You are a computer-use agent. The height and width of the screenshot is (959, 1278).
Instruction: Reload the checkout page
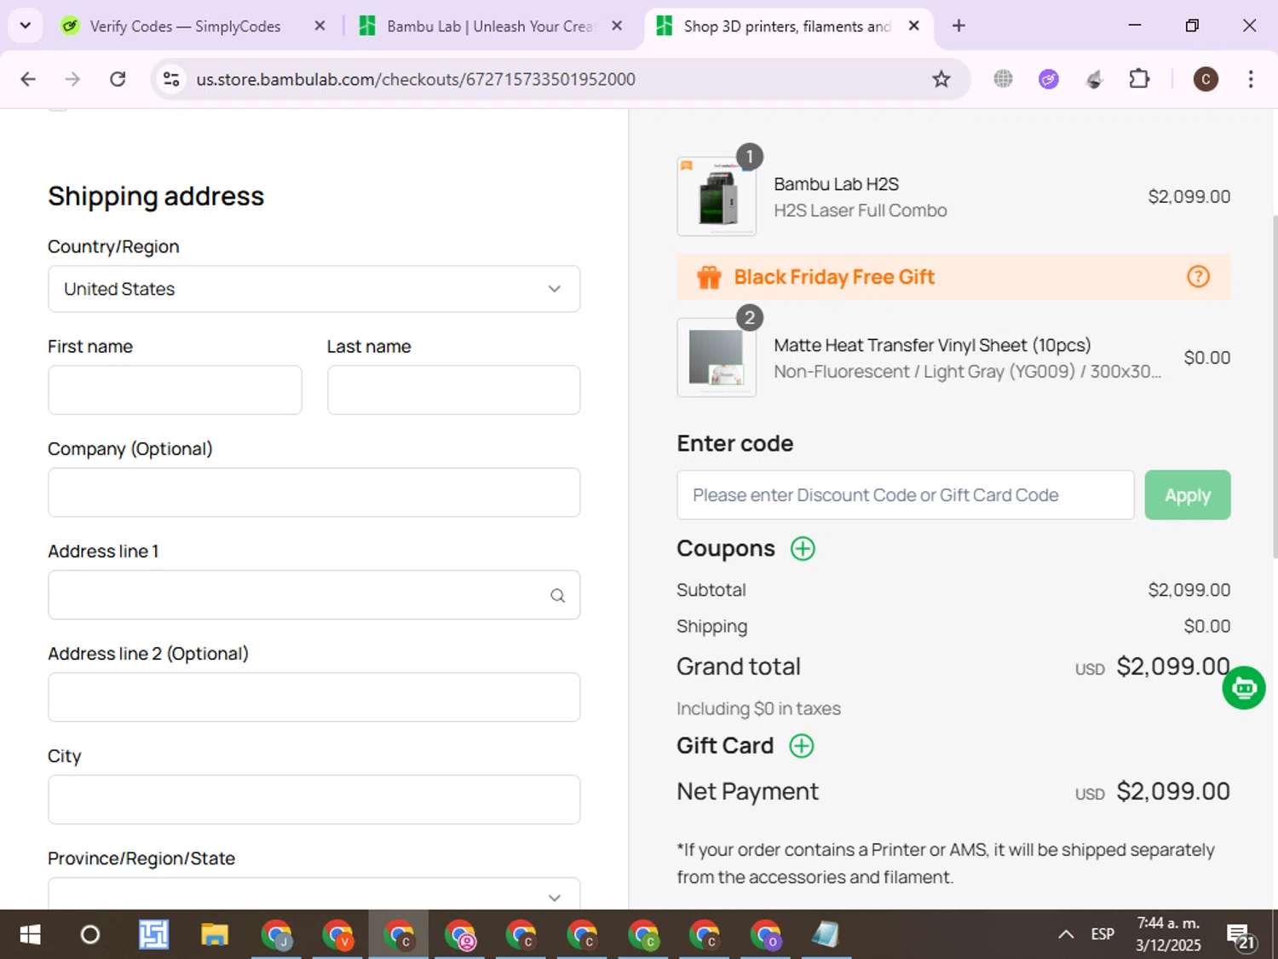(x=118, y=79)
